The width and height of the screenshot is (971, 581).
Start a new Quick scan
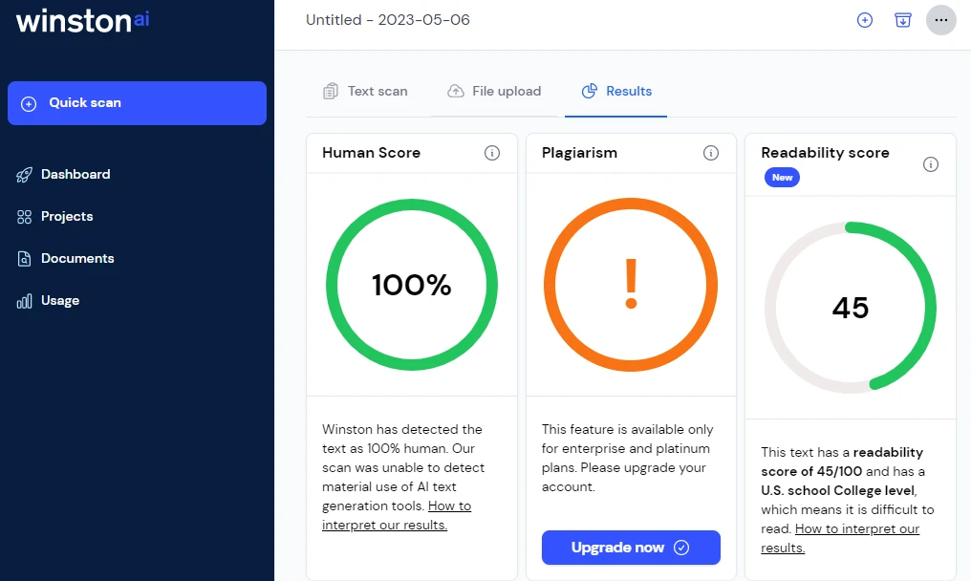pyautogui.click(x=137, y=103)
